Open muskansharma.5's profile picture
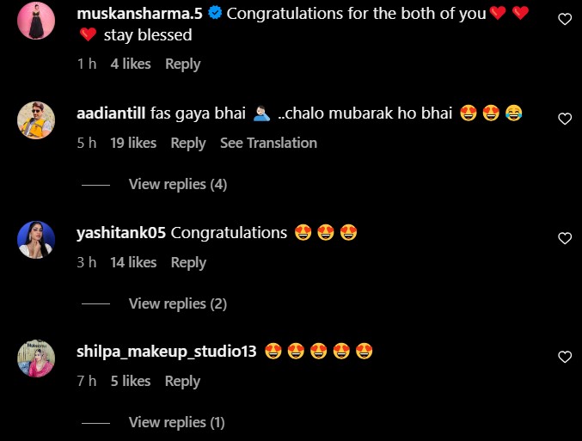 [x=37, y=21]
